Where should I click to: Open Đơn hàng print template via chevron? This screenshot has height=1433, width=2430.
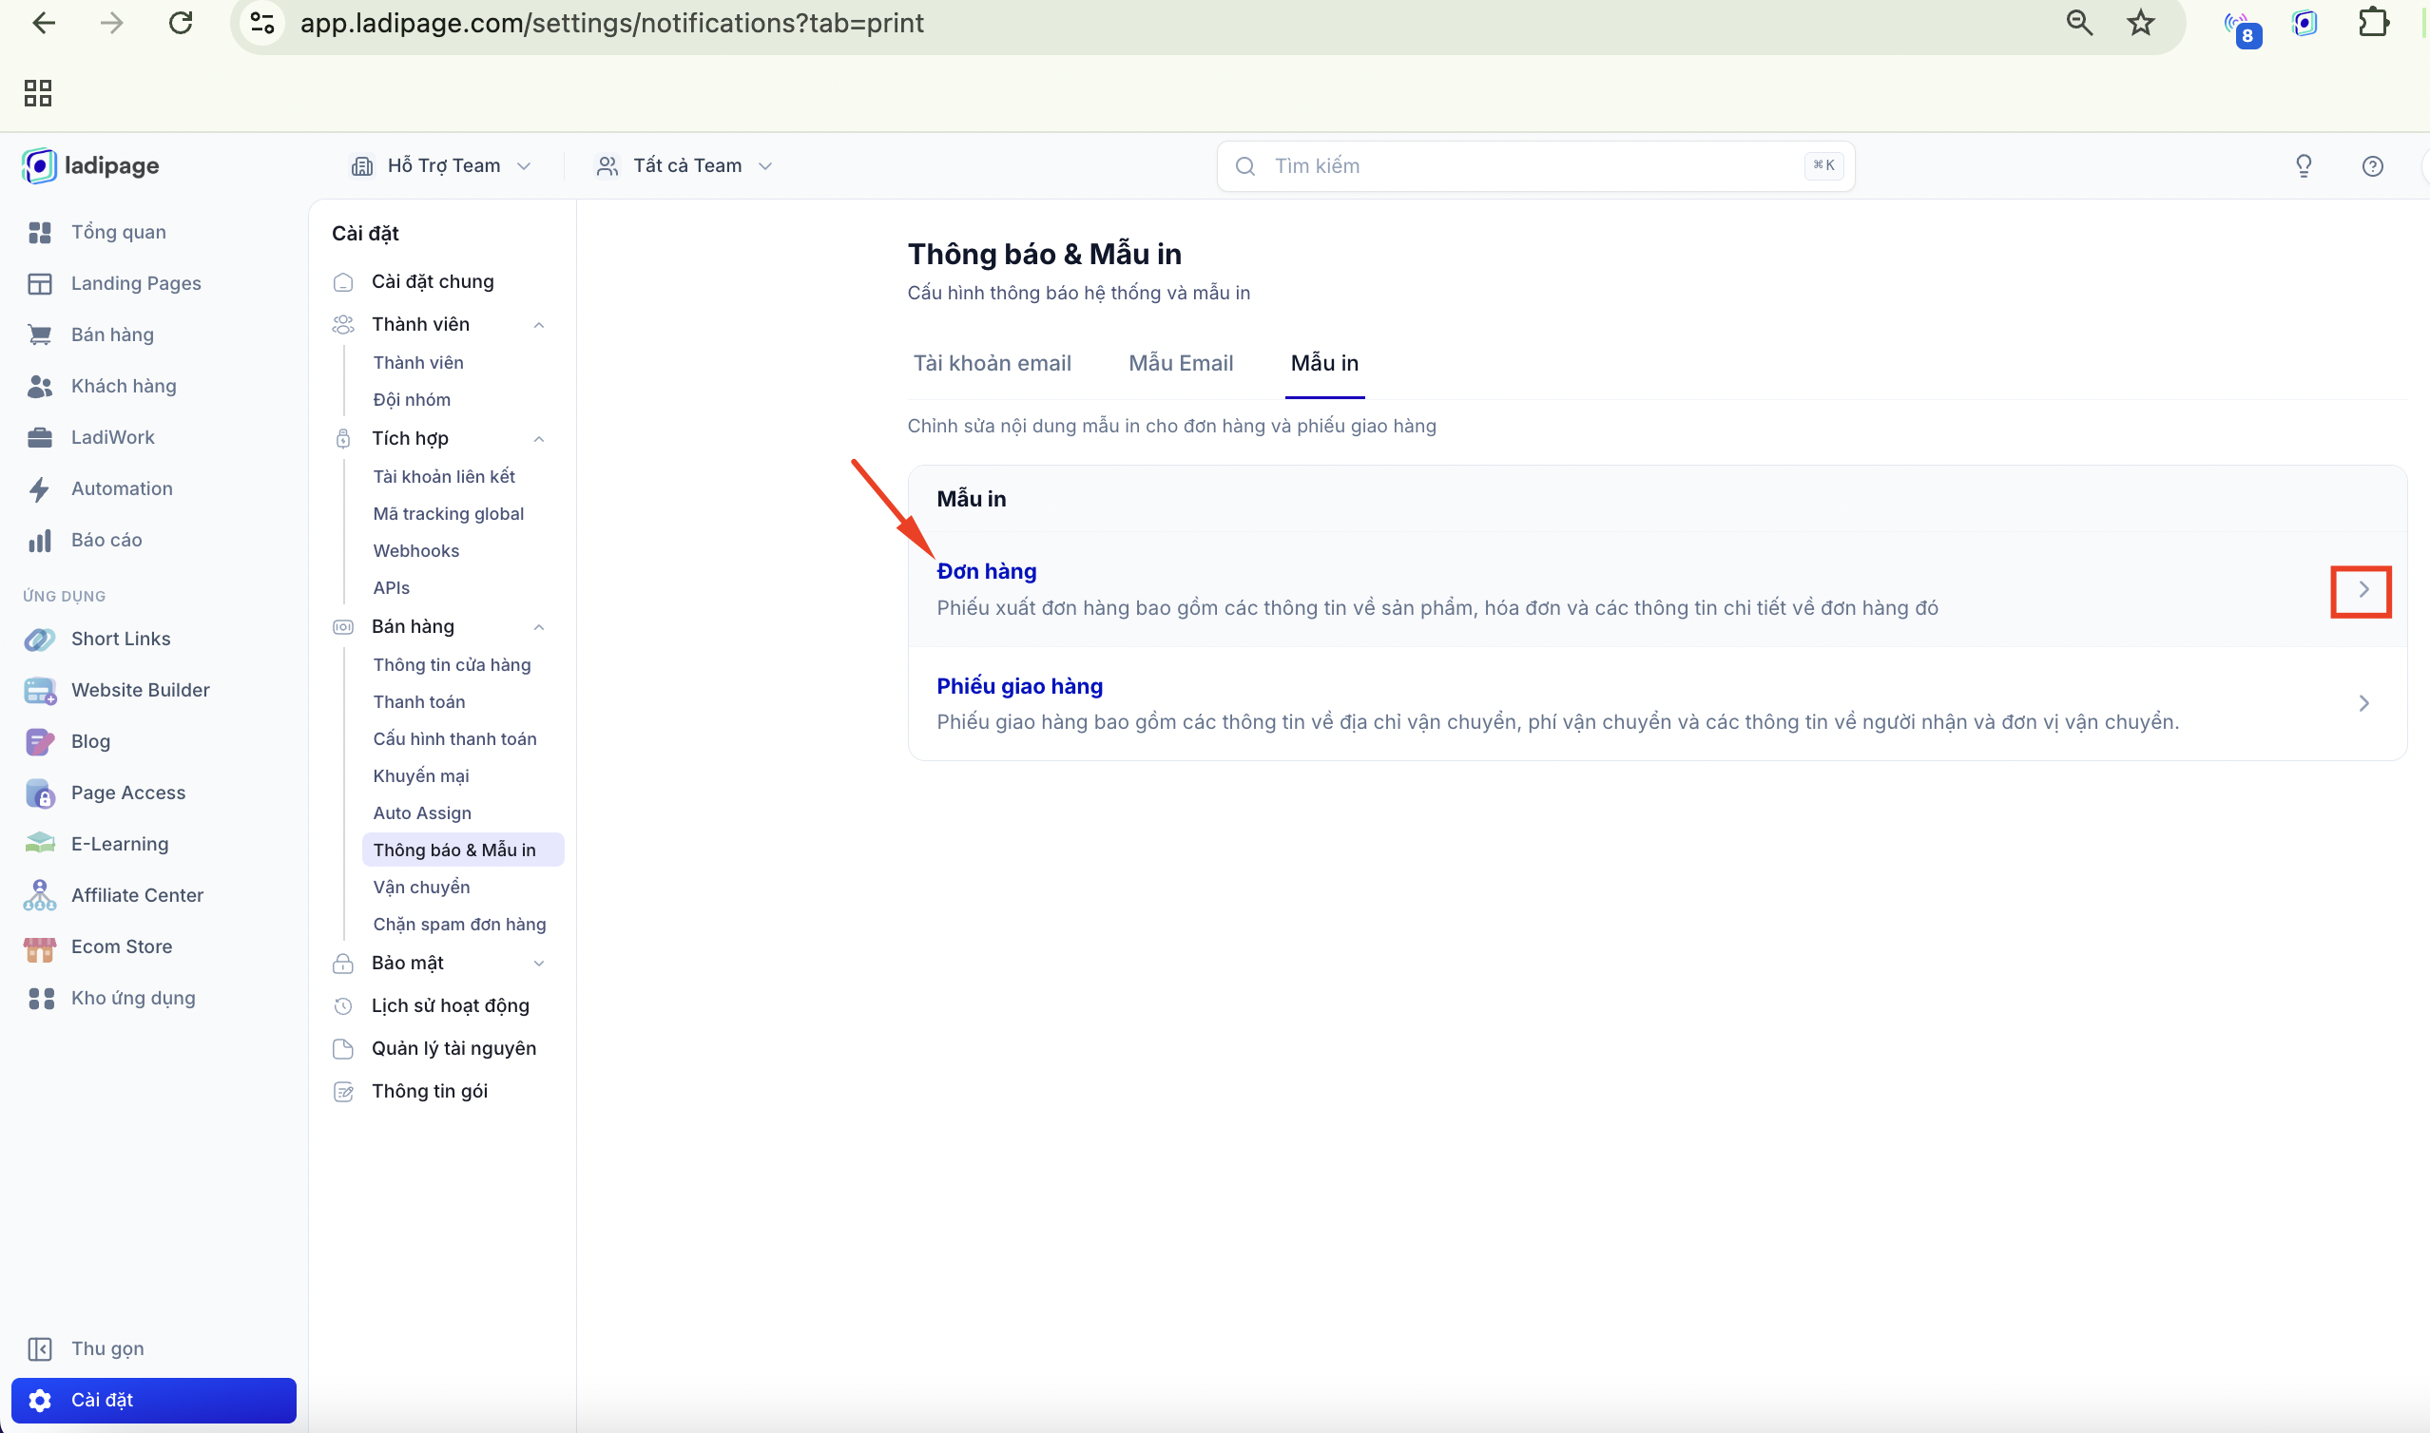[x=2362, y=589]
